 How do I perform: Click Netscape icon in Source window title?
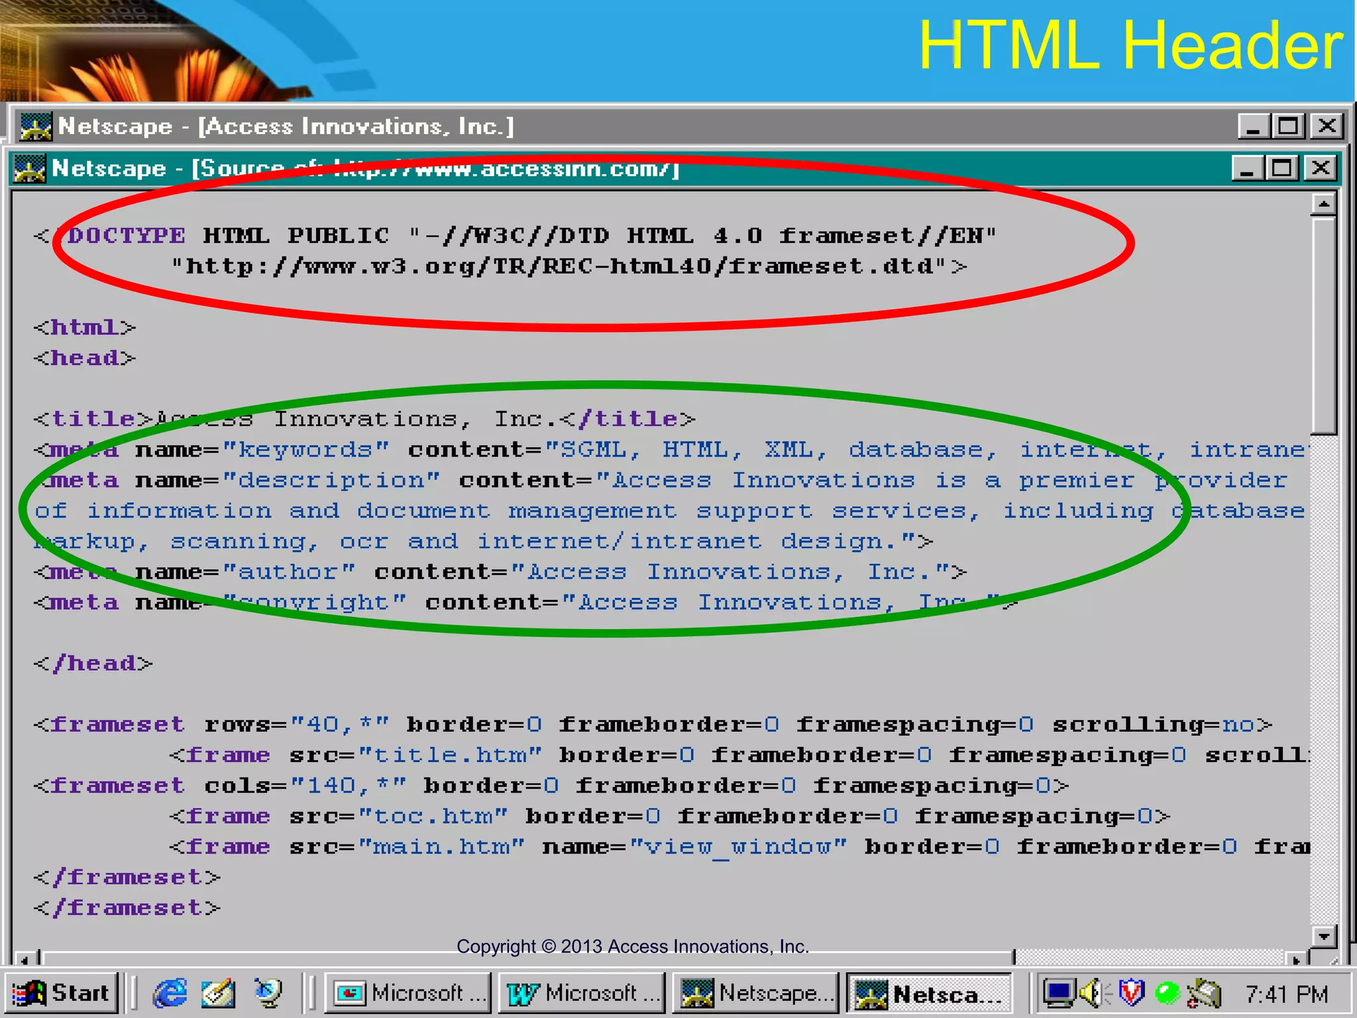(30, 168)
